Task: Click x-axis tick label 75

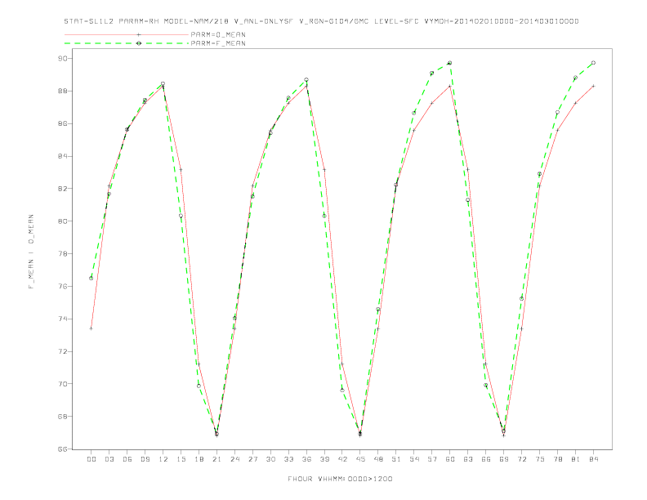Action: click(540, 459)
